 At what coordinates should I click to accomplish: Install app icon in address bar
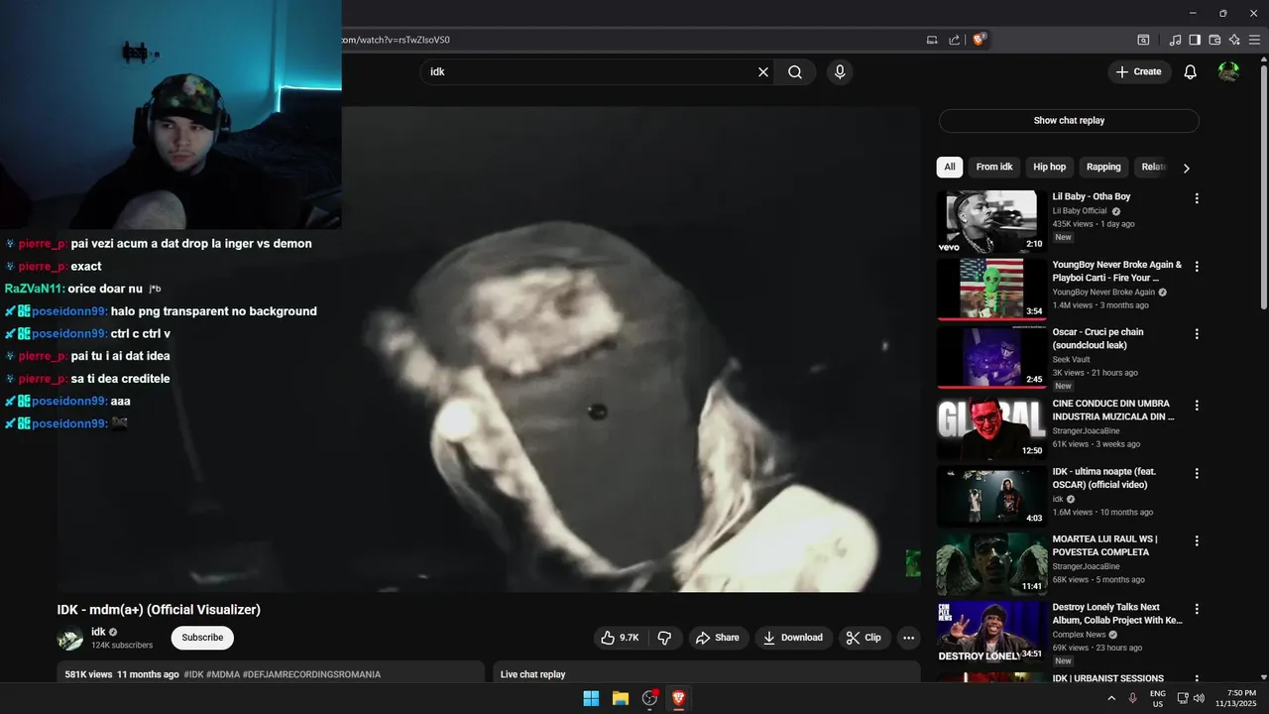point(932,40)
